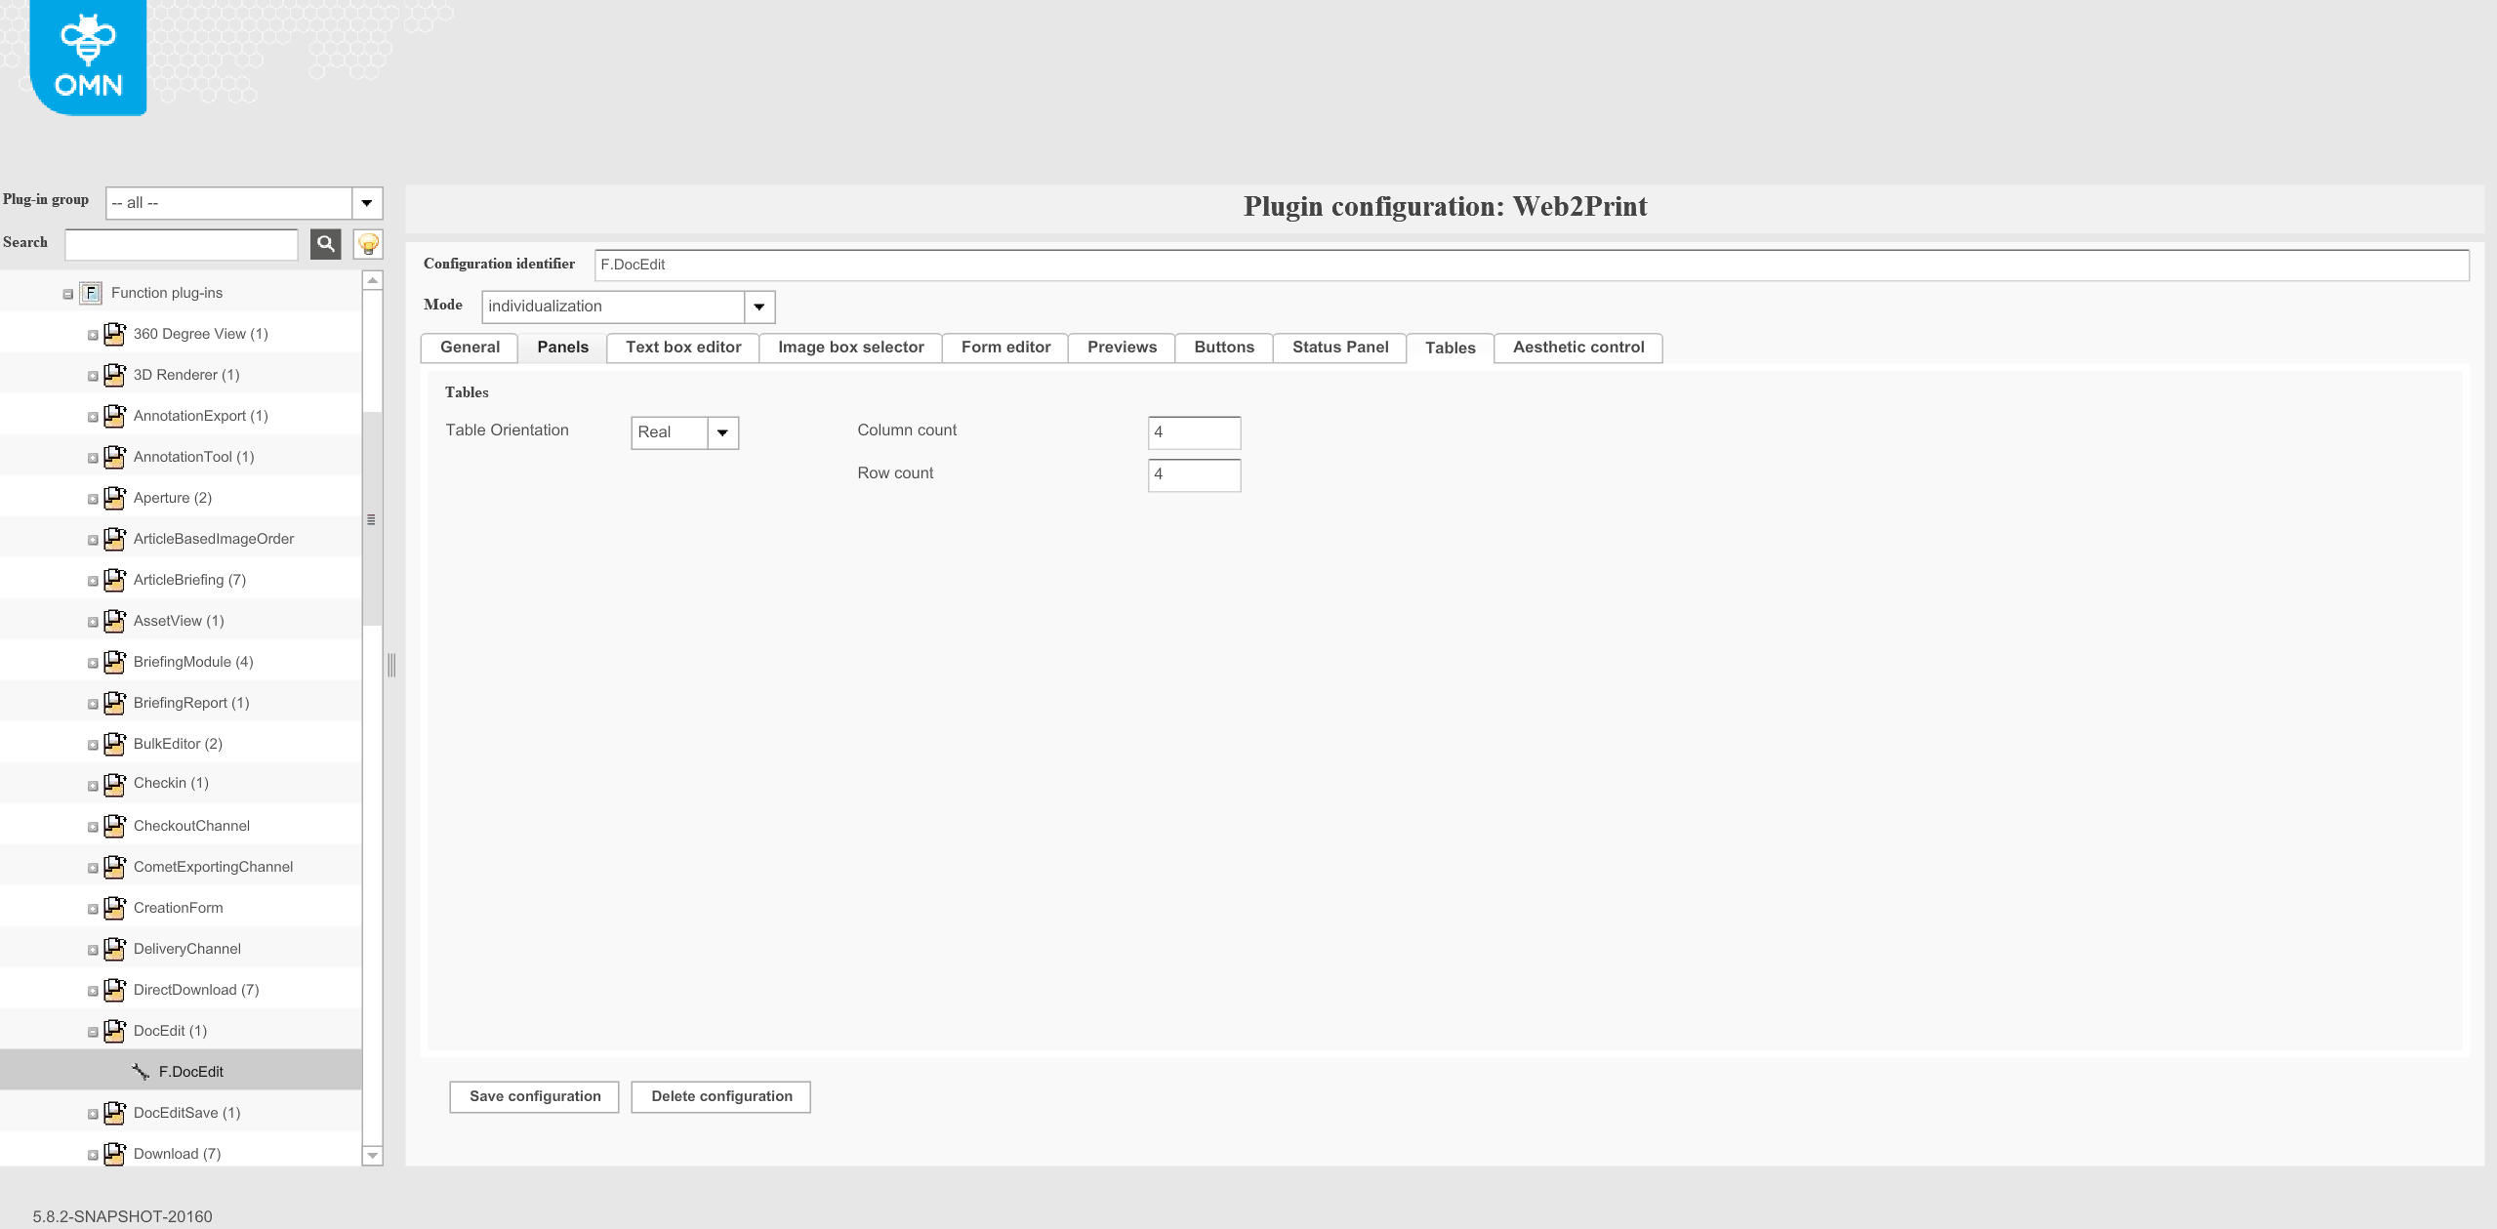Click the lightbulb icon beside the search button

coord(367,244)
